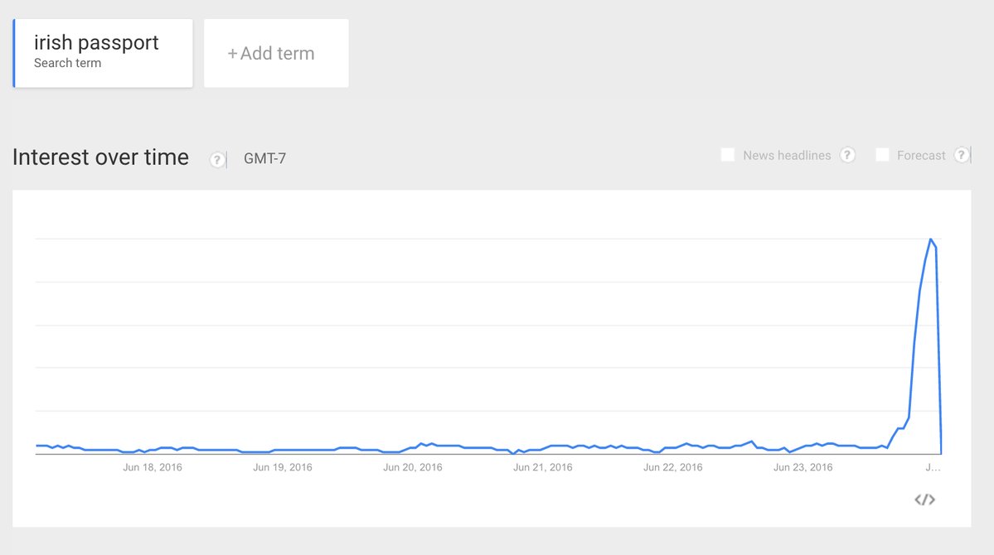Tick the Forecast checkbox
Screen dimensions: 994x555
point(883,155)
